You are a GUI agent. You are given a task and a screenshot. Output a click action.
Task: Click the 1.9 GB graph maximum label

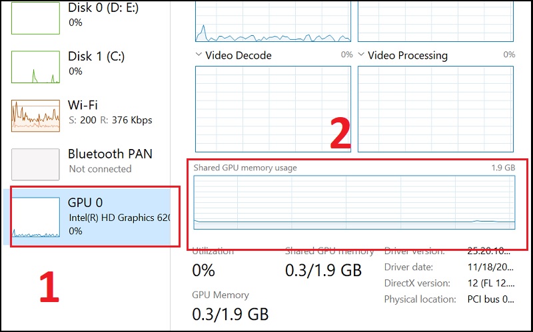[503, 168]
